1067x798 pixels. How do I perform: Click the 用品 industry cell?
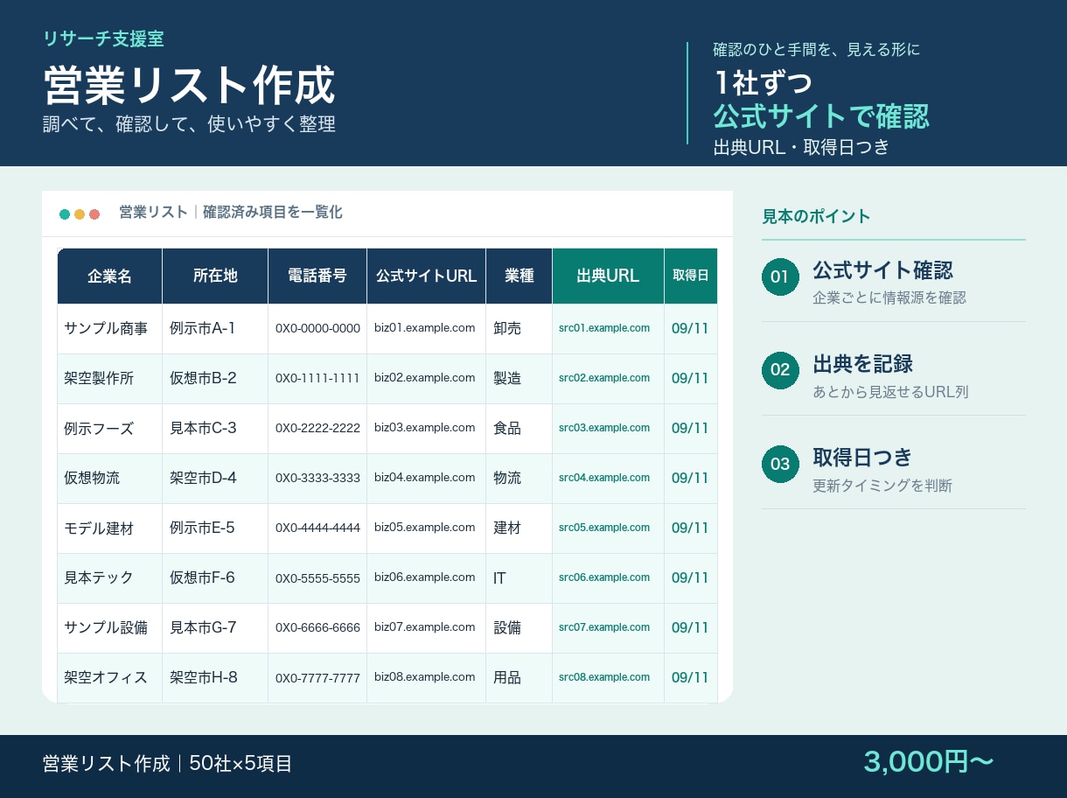tap(520, 678)
